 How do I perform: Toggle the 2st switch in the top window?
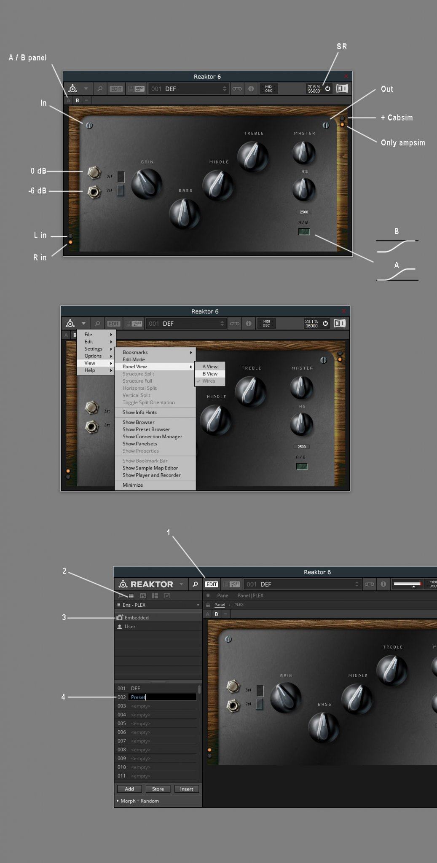121,190
